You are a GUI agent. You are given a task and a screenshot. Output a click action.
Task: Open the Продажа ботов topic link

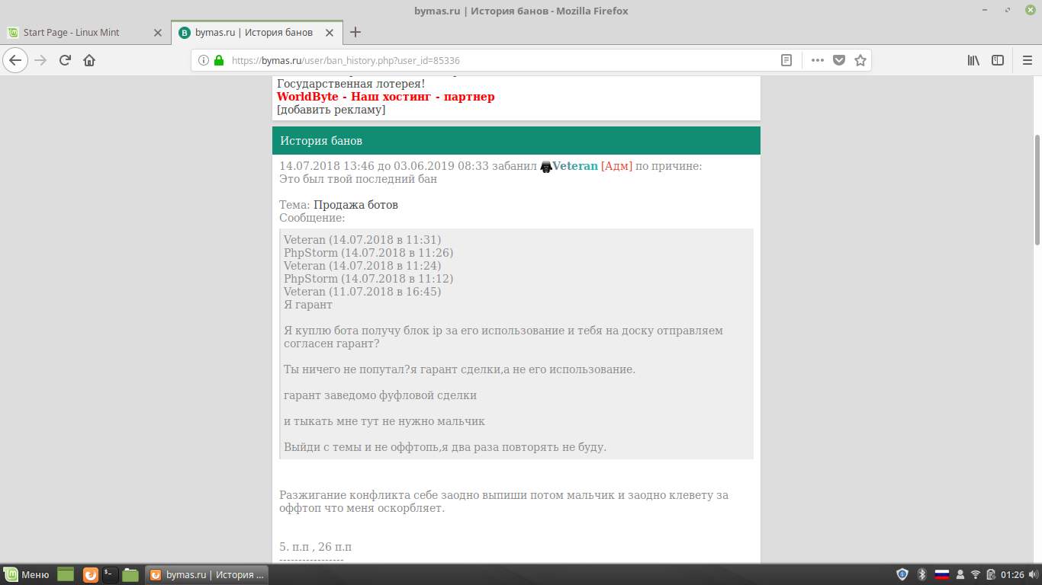tap(355, 205)
